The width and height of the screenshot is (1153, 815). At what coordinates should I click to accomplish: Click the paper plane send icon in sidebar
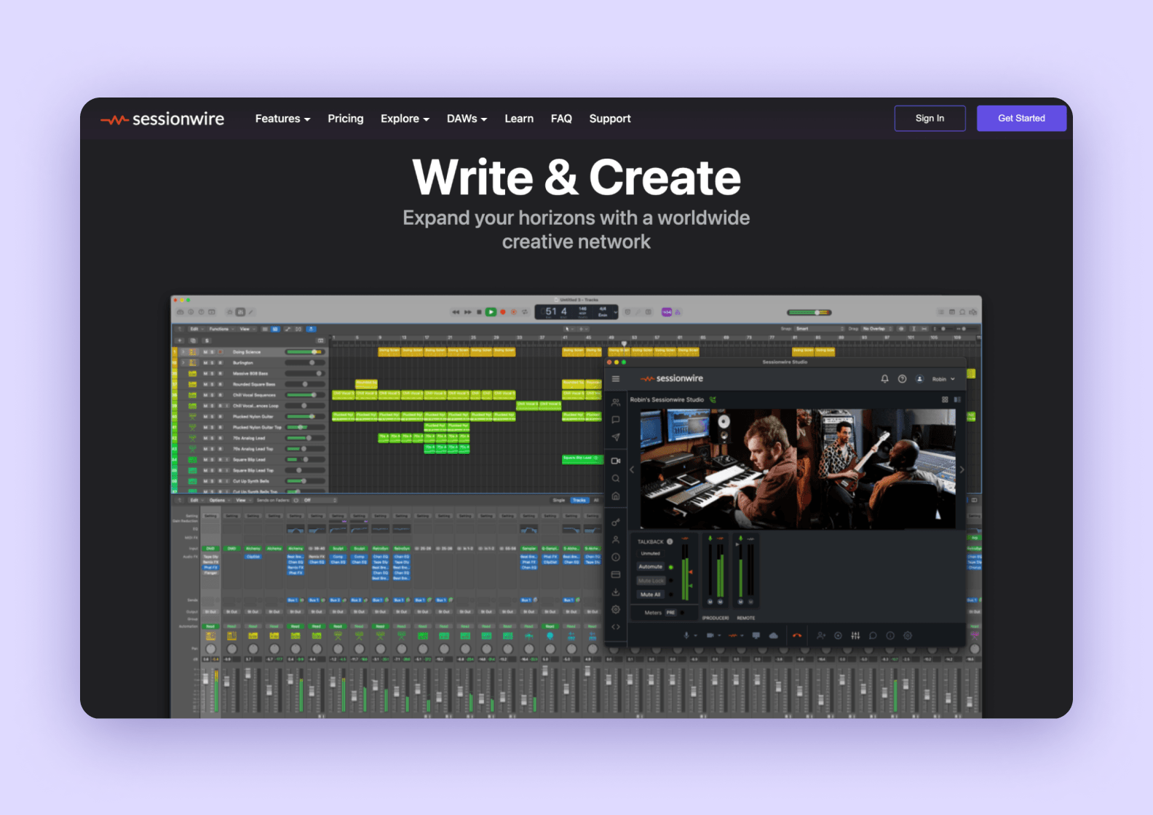[616, 437]
